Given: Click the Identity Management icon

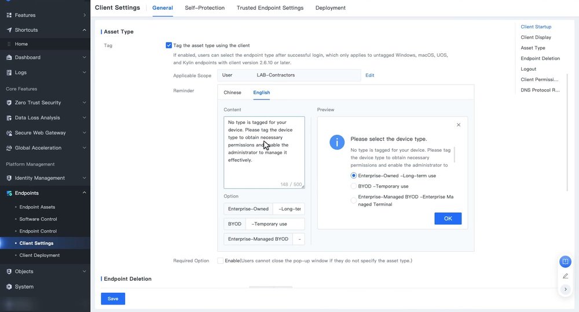Looking at the screenshot, I should pyautogui.click(x=9, y=178).
